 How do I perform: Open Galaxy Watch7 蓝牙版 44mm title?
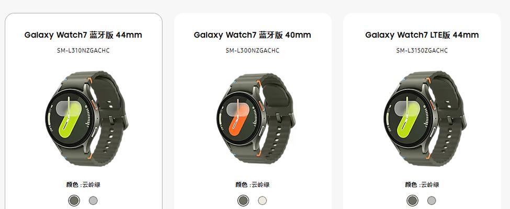point(83,35)
